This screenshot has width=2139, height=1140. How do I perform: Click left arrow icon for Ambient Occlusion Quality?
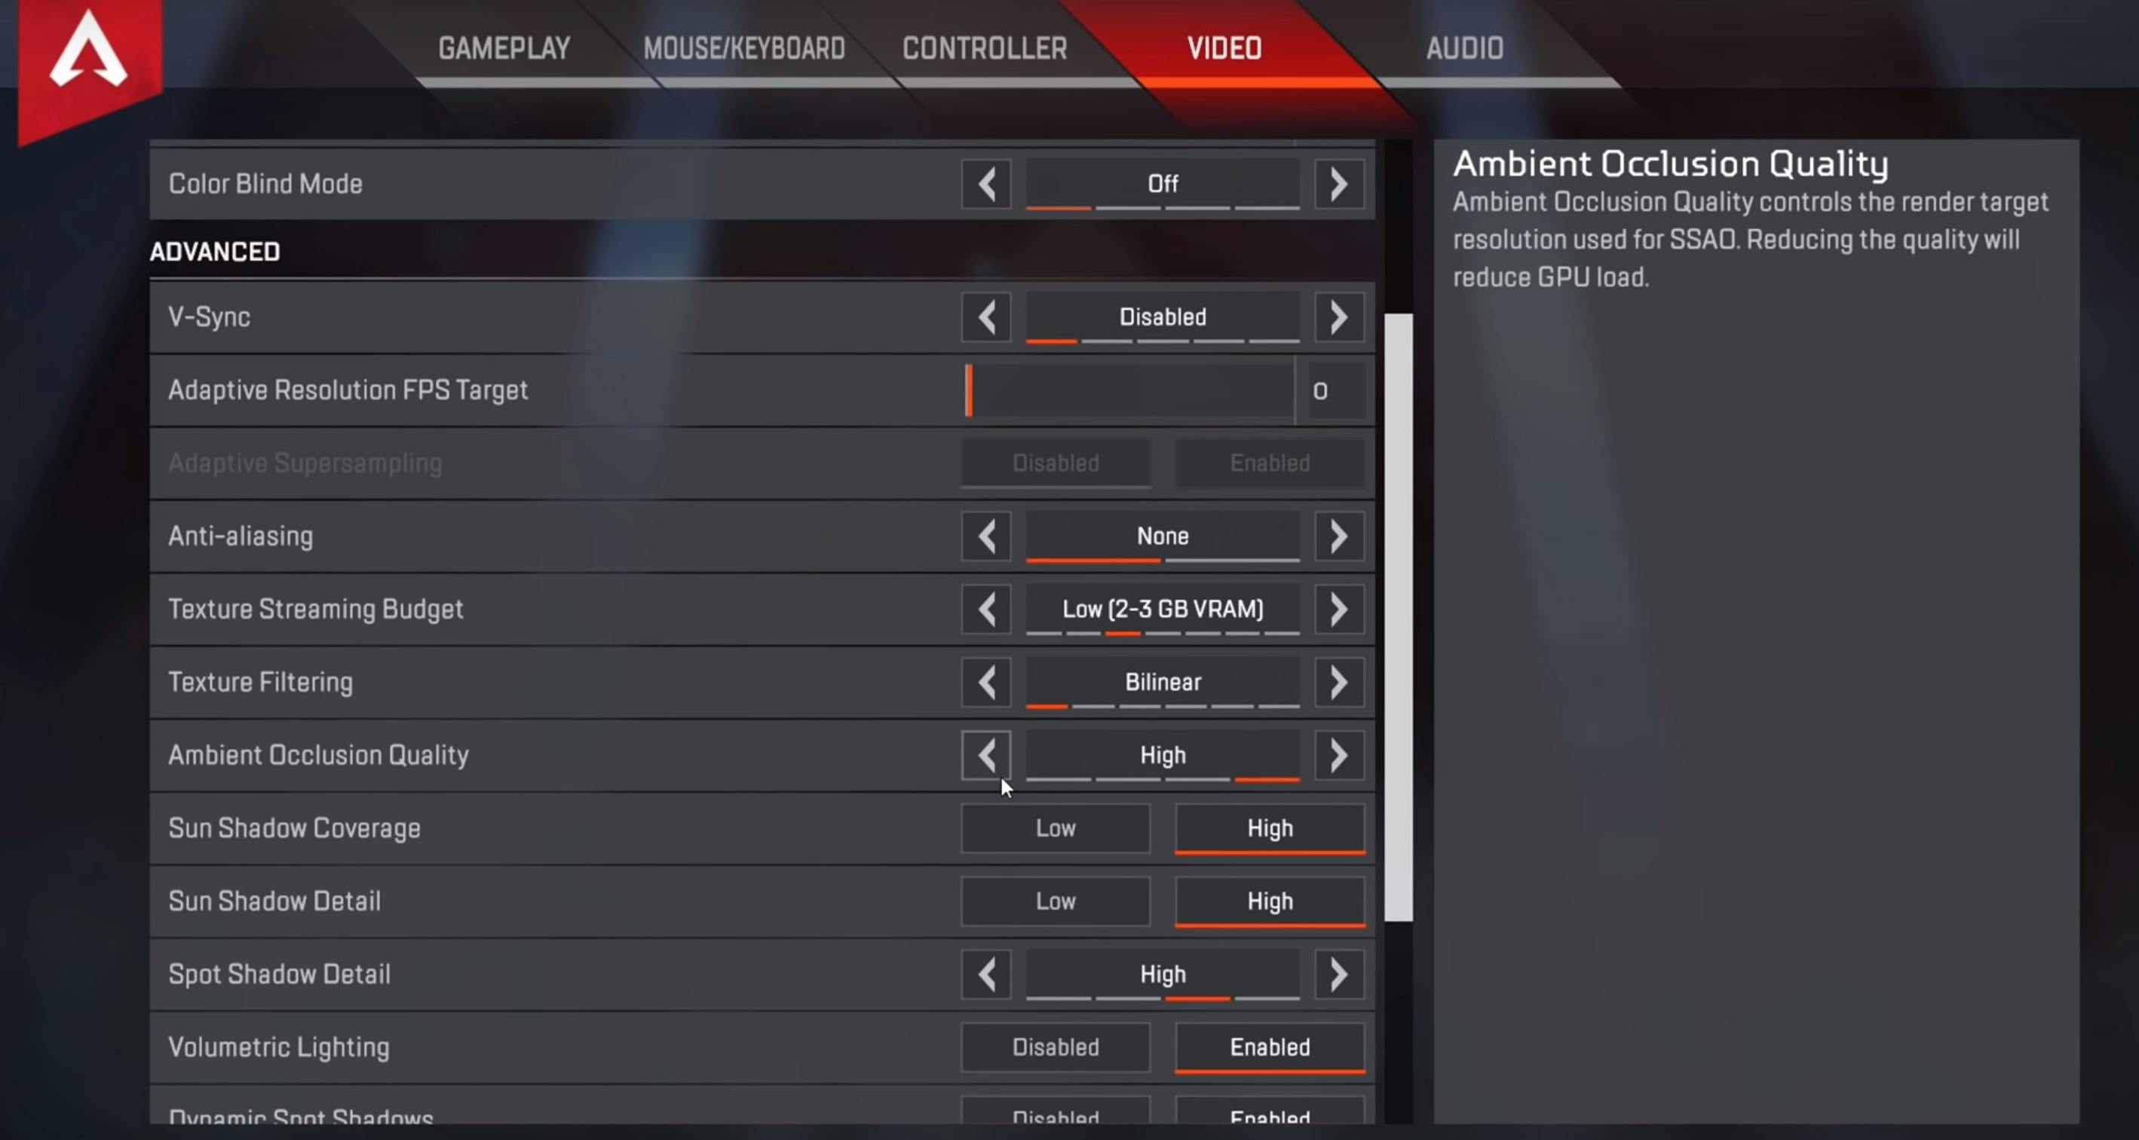tap(986, 754)
